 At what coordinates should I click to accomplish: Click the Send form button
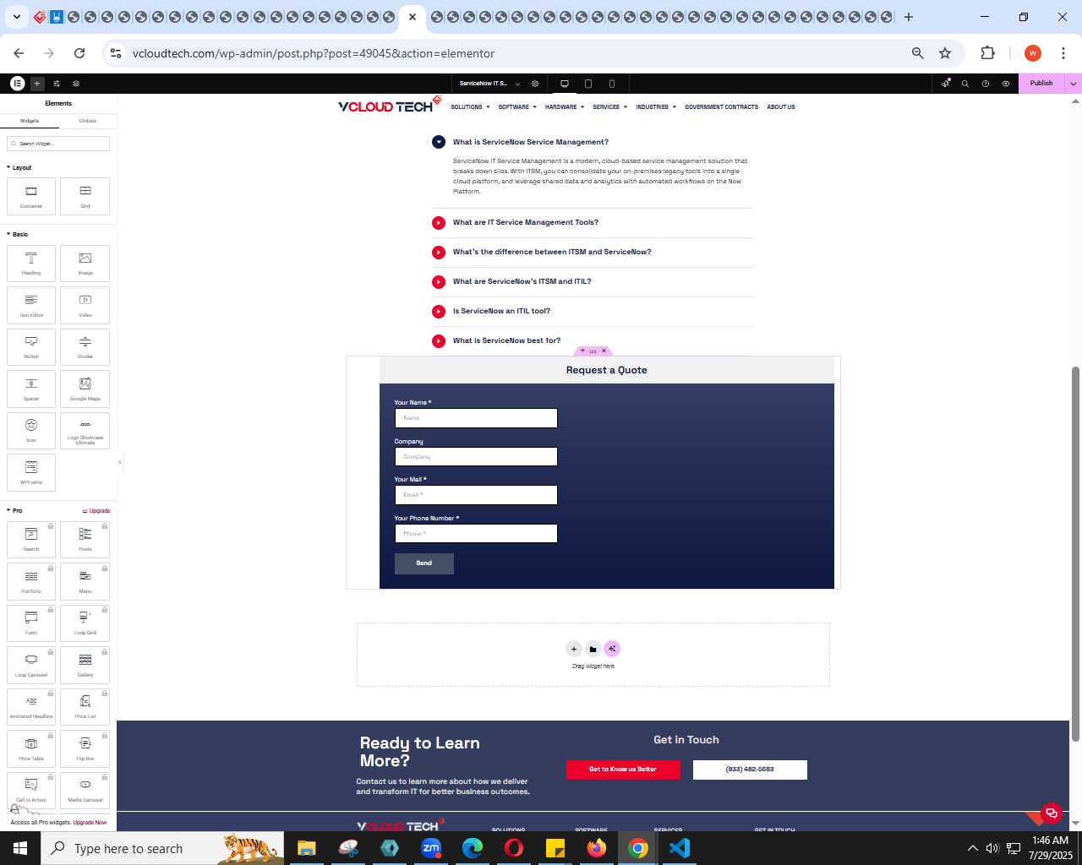[424, 563]
